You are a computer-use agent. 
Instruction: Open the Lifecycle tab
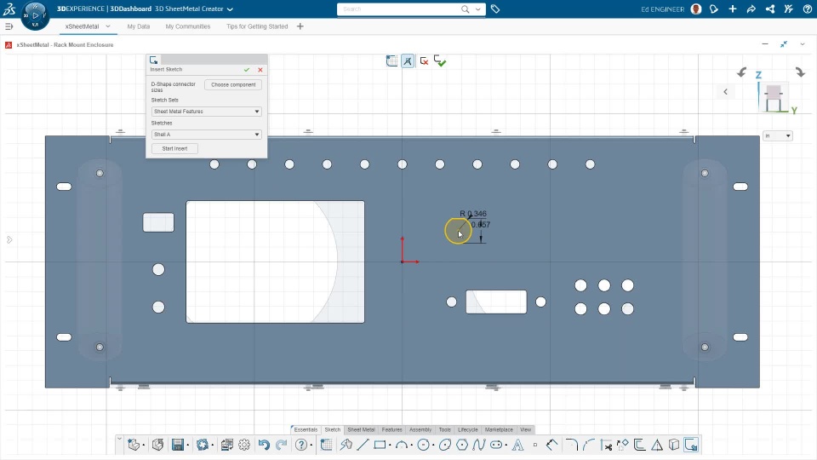[x=468, y=429]
